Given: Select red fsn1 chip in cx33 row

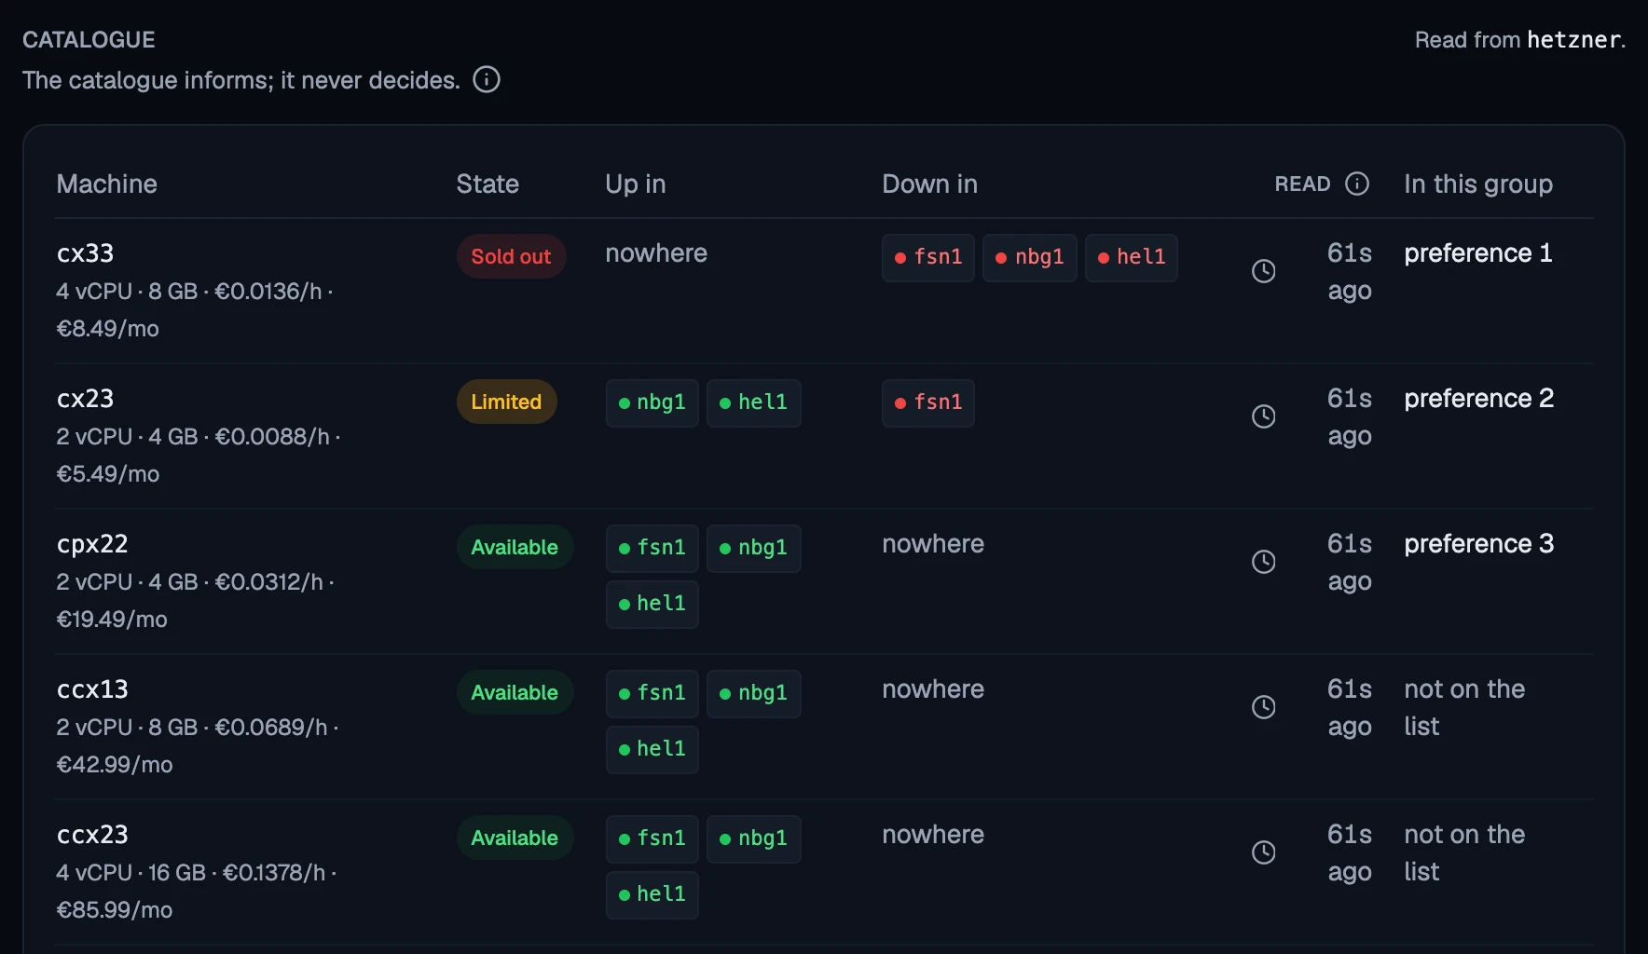Looking at the screenshot, I should point(928,257).
